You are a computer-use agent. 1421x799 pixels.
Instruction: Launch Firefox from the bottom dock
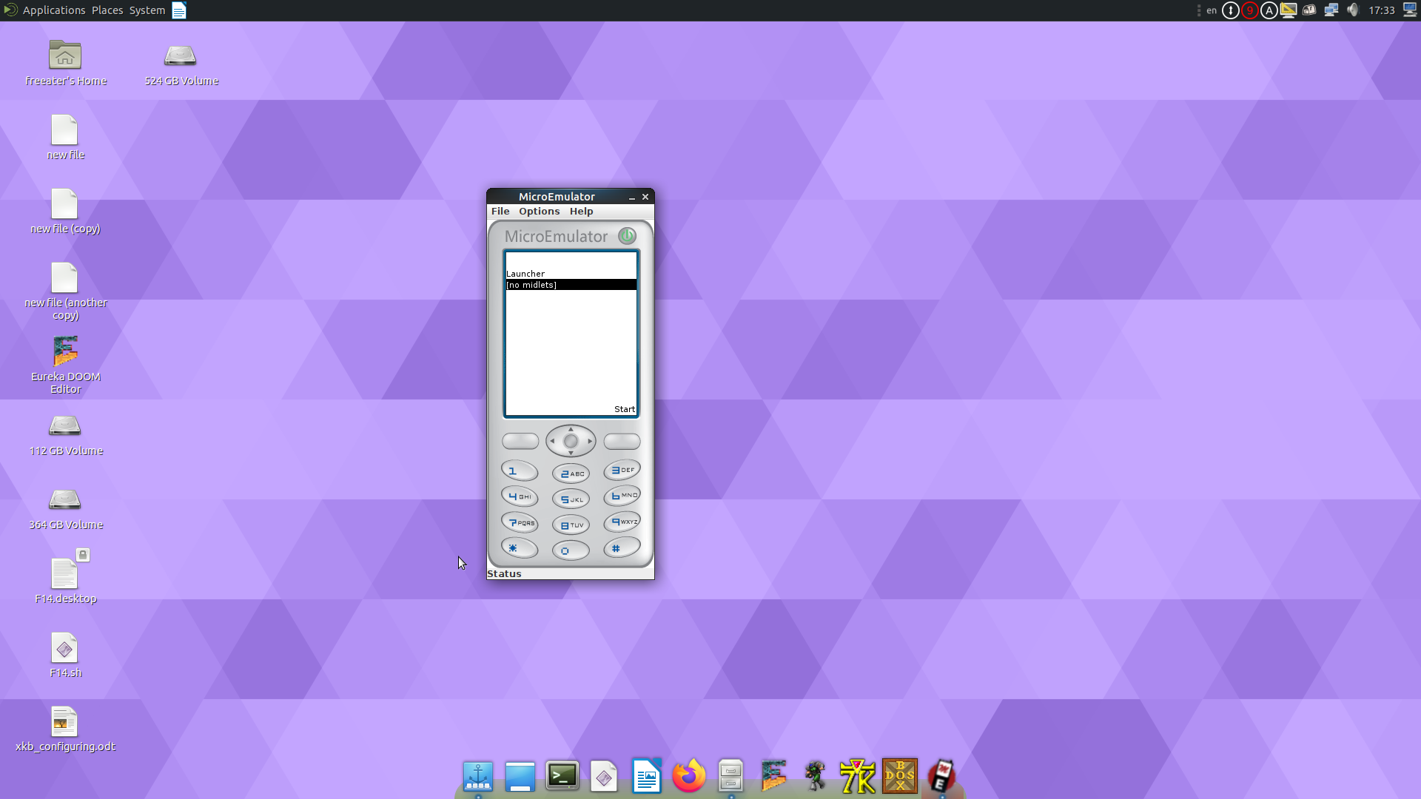pyautogui.click(x=688, y=776)
